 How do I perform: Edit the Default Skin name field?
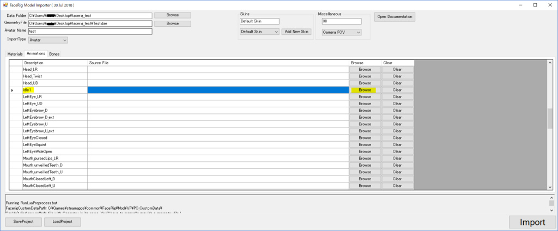[x=259, y=21]
